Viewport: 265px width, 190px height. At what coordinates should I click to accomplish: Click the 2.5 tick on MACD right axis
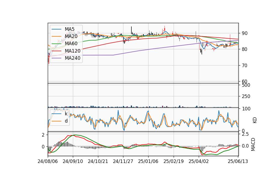[245, 134]
